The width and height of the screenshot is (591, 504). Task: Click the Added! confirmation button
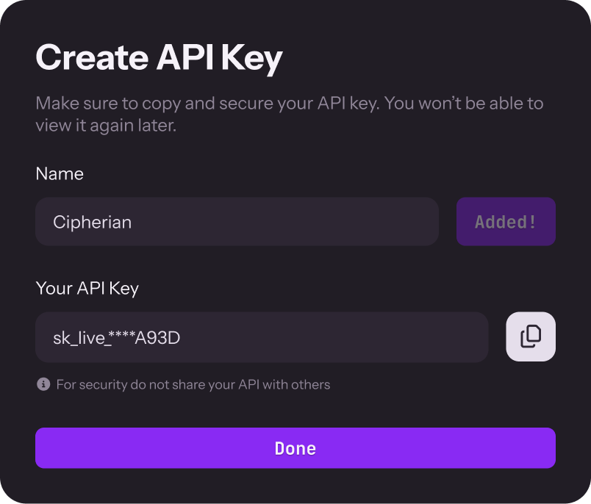(506, 221)
